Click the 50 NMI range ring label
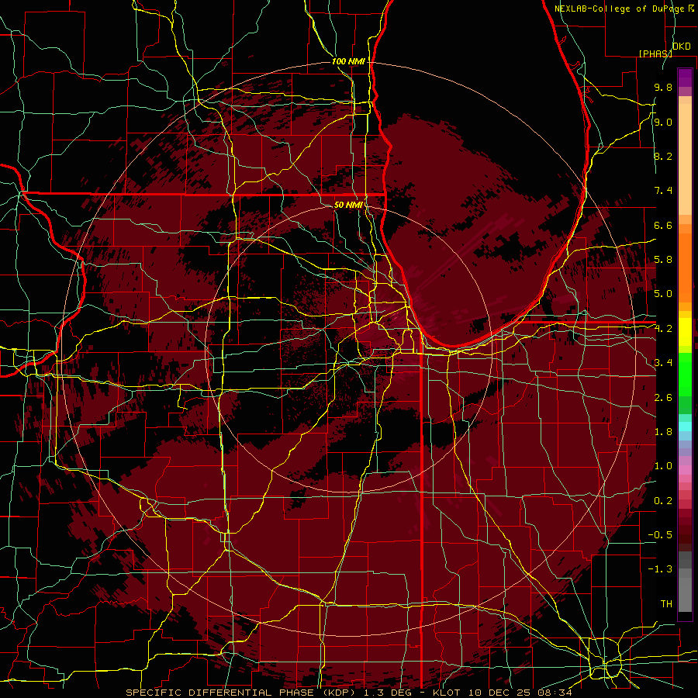The height and width of the screenshot is (698, 698). [x=348, y=205]
